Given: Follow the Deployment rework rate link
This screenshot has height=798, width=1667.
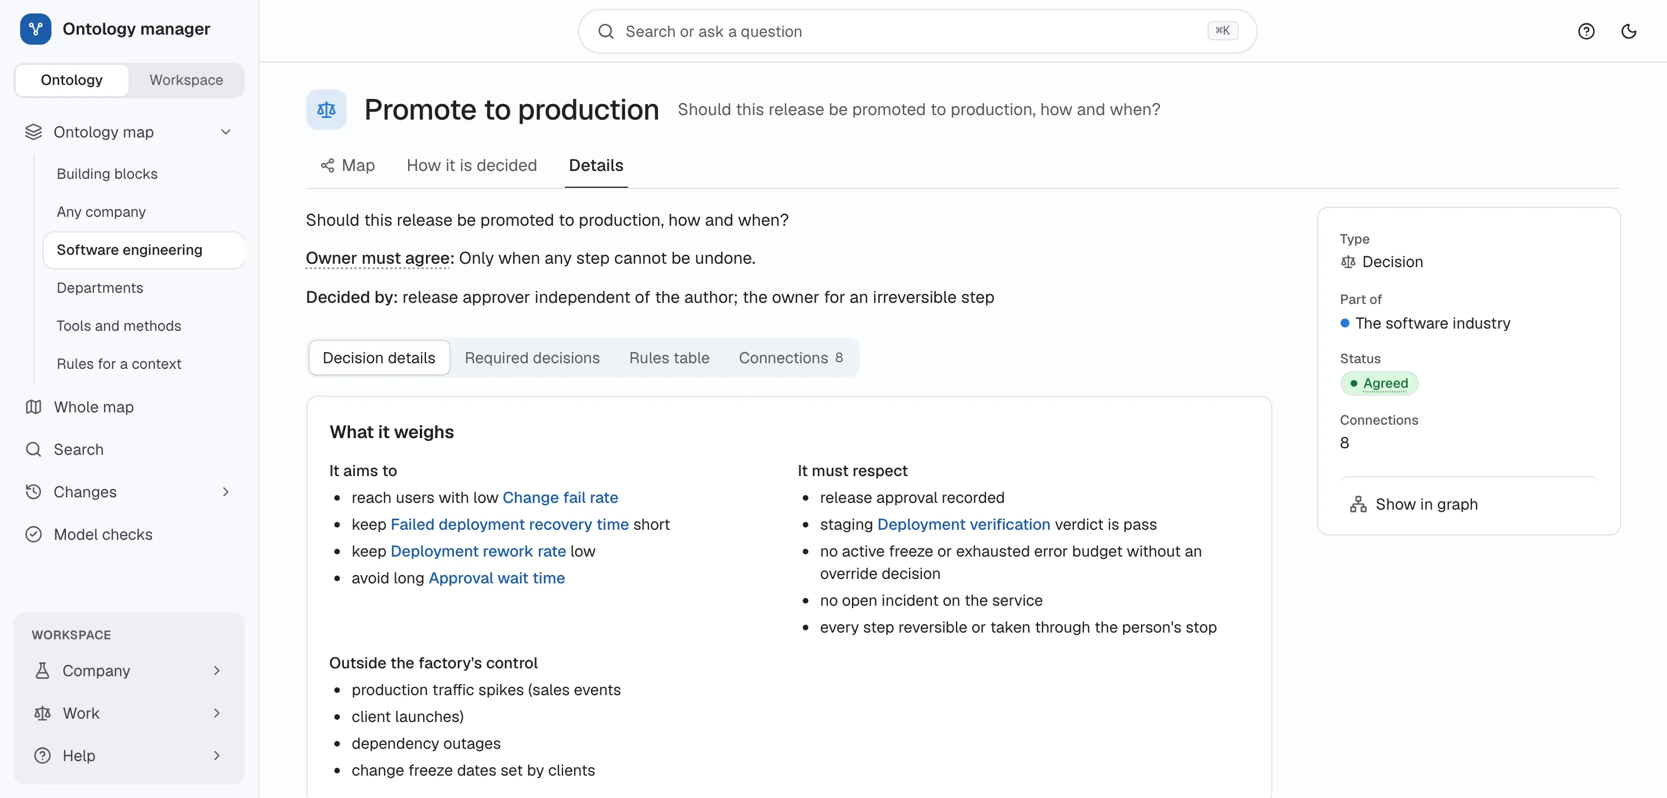Looking at the screenshot, I should 478,551.
